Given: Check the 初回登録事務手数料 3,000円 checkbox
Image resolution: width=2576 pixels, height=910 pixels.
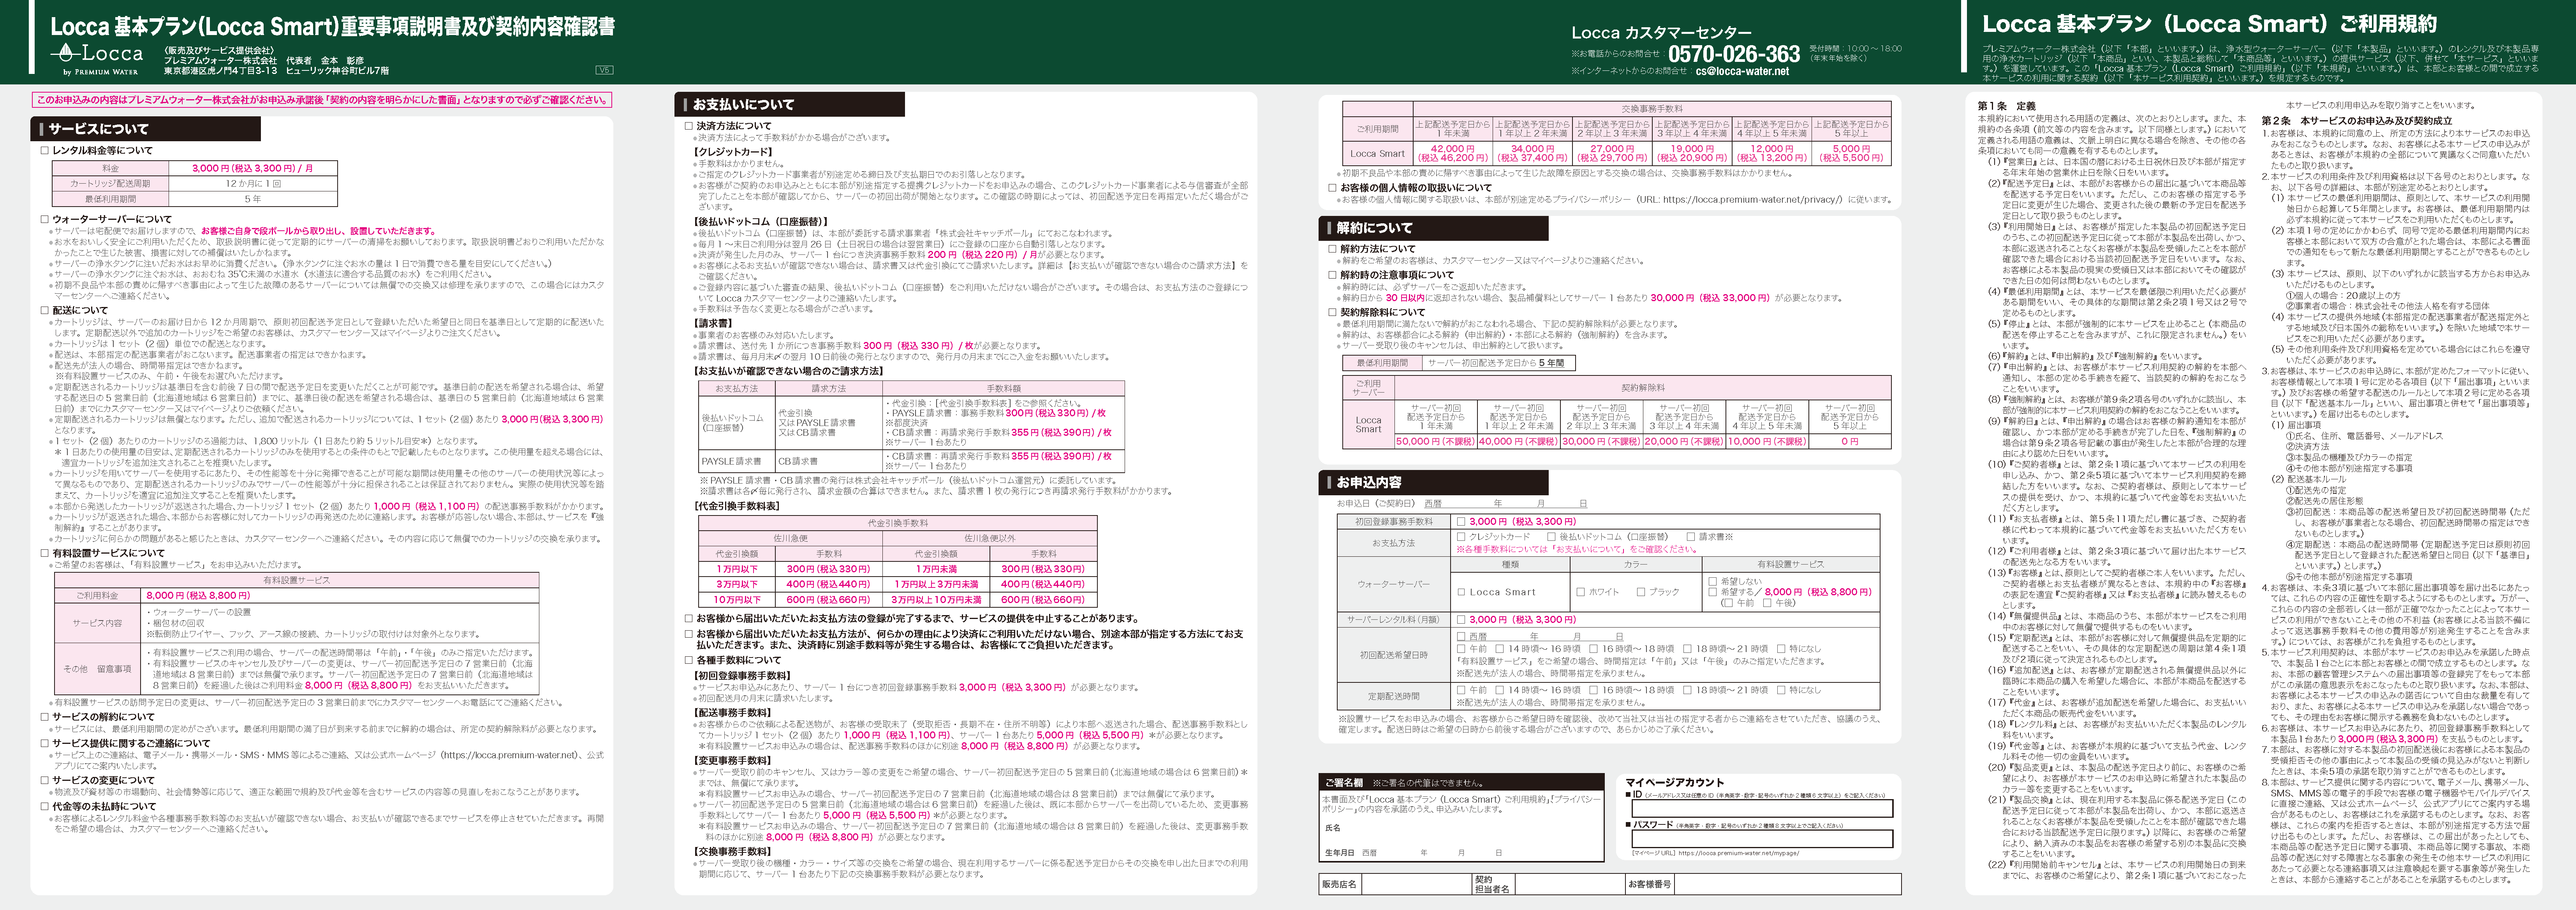Looking at the screenshot, I should (x=1461, y=521).
